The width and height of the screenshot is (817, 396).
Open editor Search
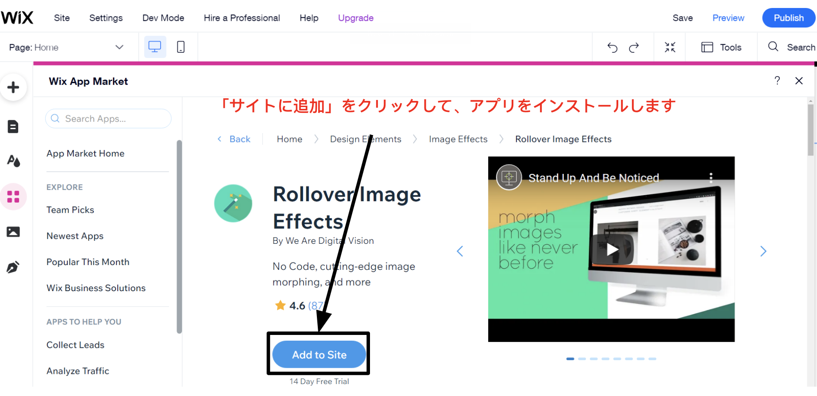click(791, 47)
